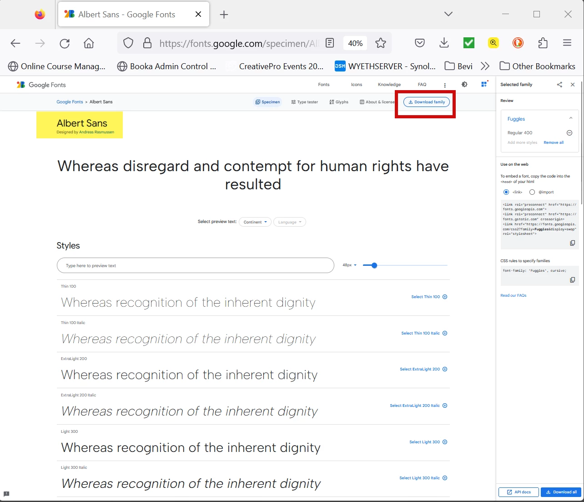Switch to the Type tester tab
The height and width of the screenshot is (502, 584).
tap(304, 102)
